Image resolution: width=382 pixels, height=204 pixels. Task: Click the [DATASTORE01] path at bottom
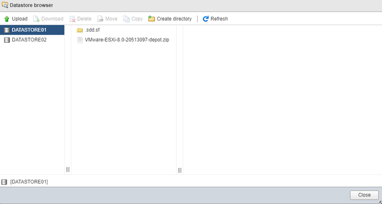[29, 182]
